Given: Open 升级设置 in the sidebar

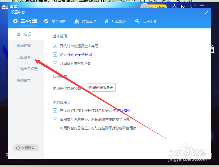Looking at the screenshot, I should [24, 57].
